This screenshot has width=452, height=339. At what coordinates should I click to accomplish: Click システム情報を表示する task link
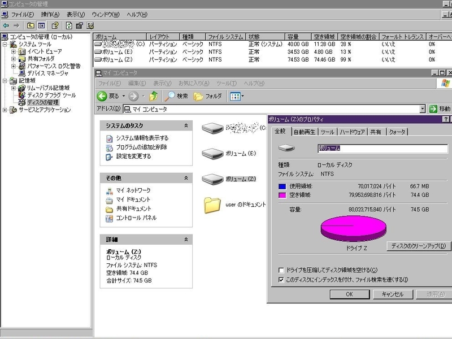click(142, 138)
